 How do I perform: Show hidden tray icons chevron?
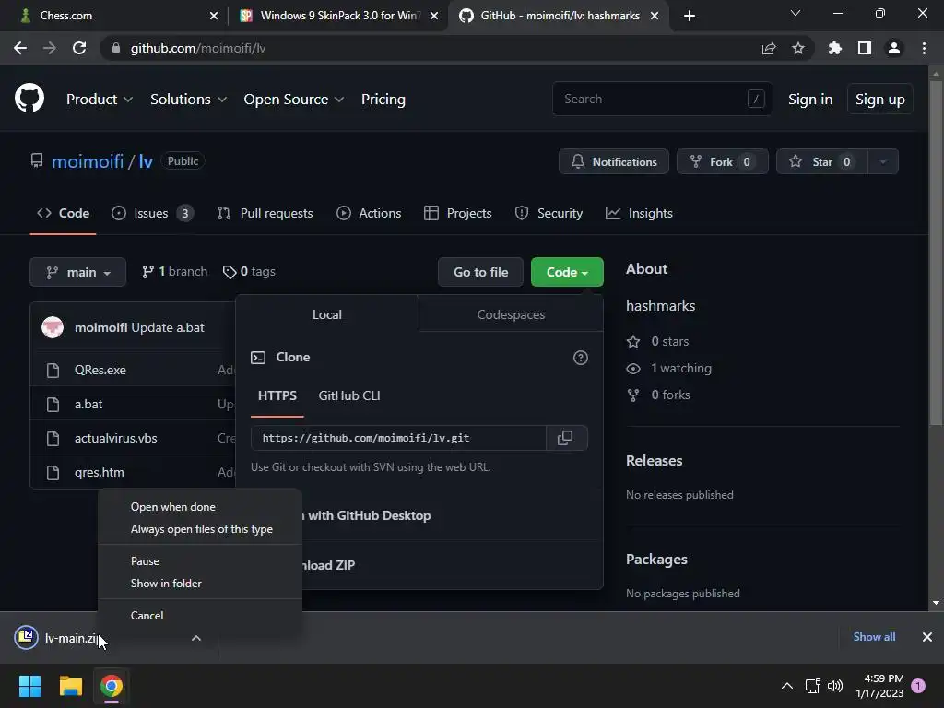click(x=787, y=686)
